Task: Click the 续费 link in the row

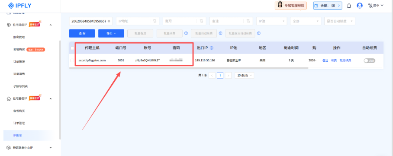Action: pyautogui.click(x=334, y=60)
